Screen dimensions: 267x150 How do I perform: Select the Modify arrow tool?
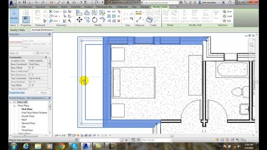click(14, 16)
